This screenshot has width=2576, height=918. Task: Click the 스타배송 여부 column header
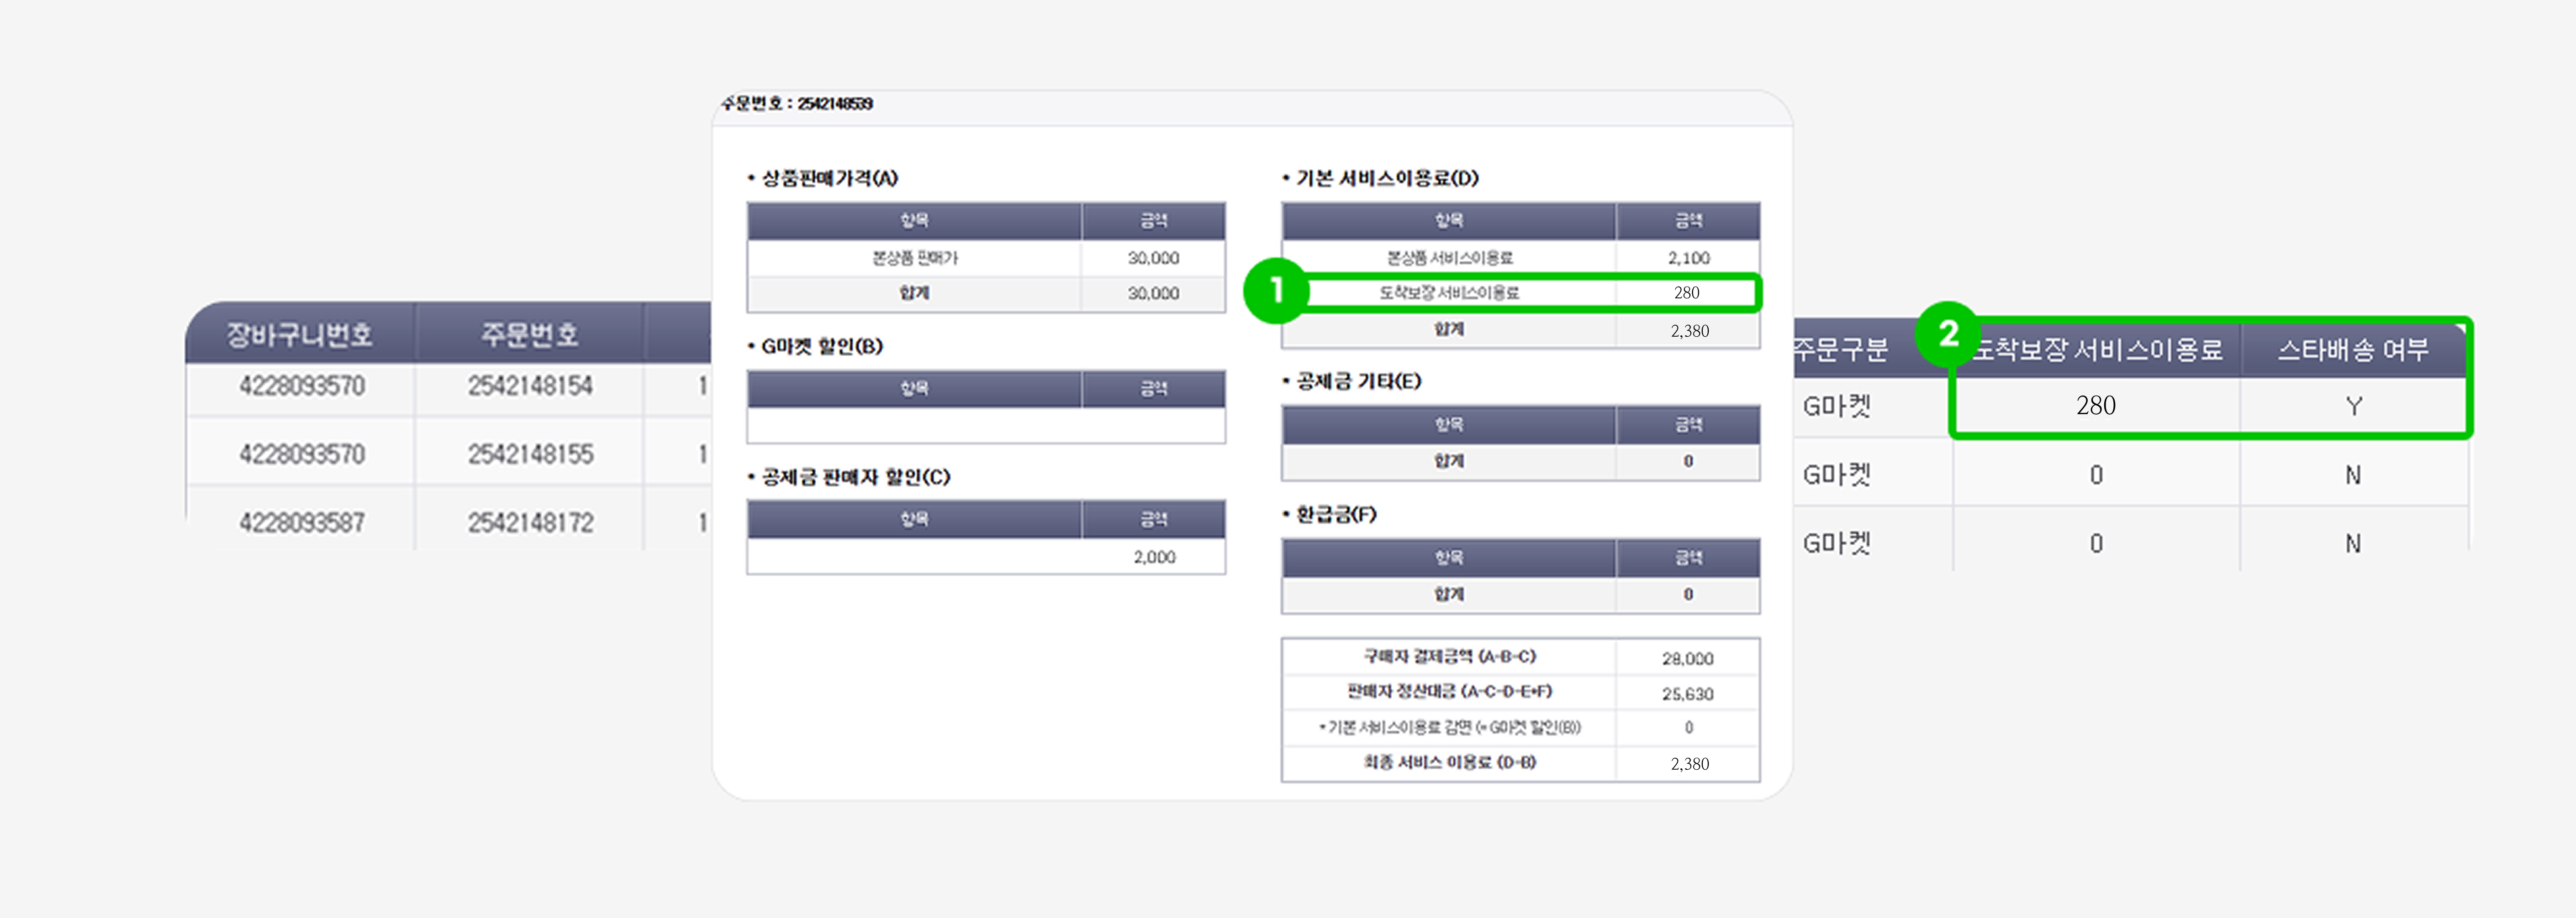pos(2353,349)
